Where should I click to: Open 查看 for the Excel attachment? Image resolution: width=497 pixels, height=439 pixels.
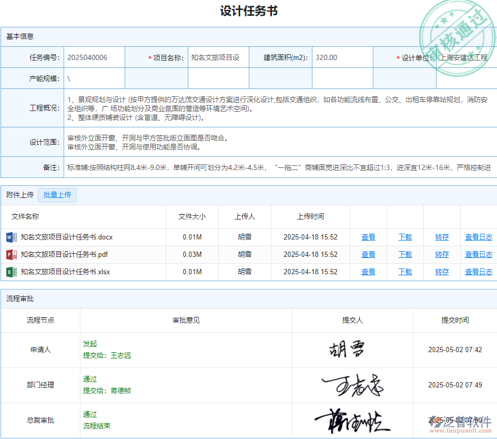(x=368, y=272)
